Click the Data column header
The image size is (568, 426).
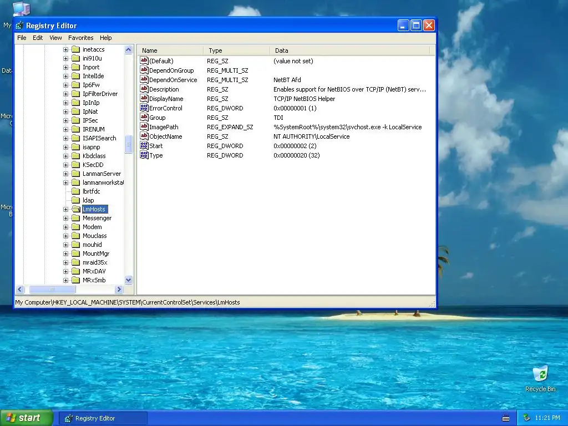349,50
